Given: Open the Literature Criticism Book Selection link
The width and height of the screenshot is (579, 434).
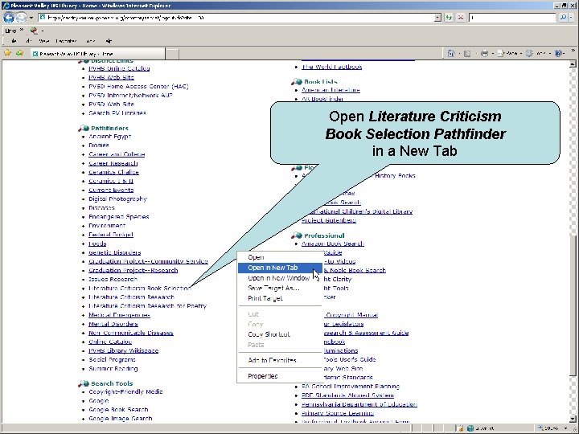Looking at the screenshot, I should coord(140,289).
